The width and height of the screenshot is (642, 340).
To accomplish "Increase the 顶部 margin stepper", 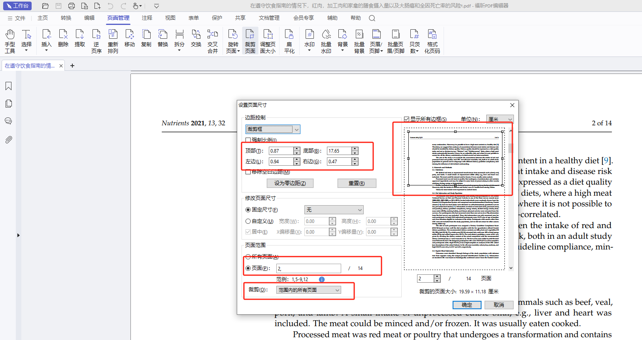I will click(x=297, y=149).
